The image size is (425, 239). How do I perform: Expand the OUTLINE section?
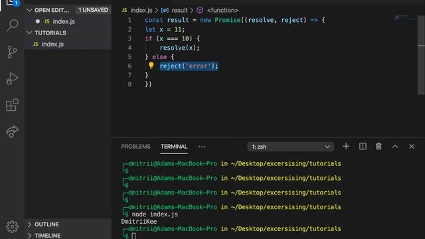tap(29, 224)
